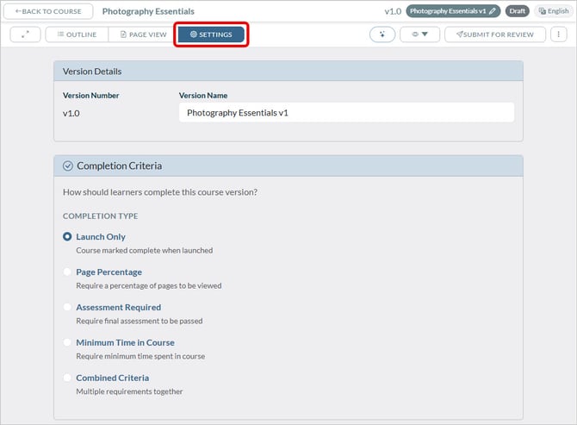Switch to the Outline tab
The height and width of the screenshot is (425, 577).
coord(77,34)
